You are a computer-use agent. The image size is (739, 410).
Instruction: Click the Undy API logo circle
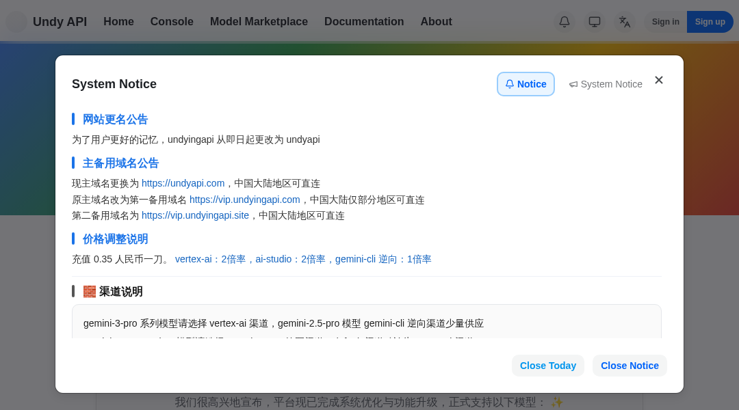coord(16,21)
